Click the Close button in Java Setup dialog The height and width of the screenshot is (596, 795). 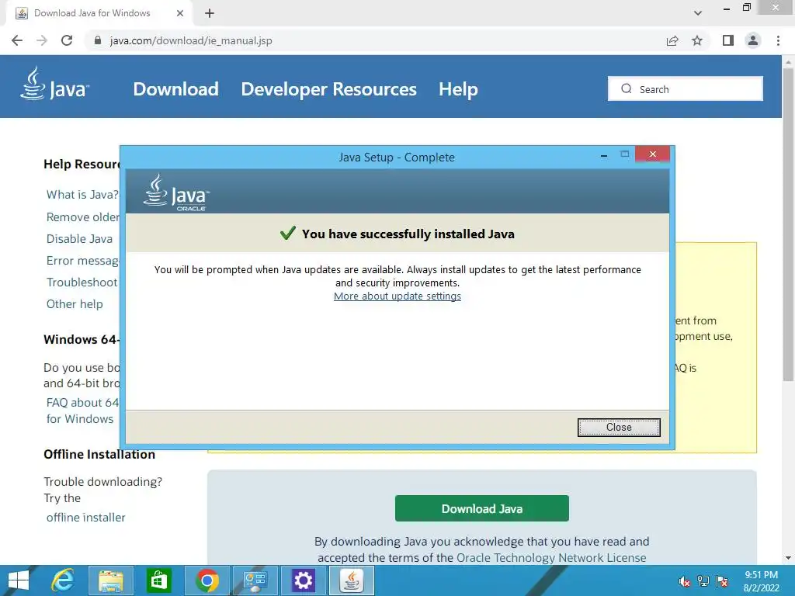point(619,428)
